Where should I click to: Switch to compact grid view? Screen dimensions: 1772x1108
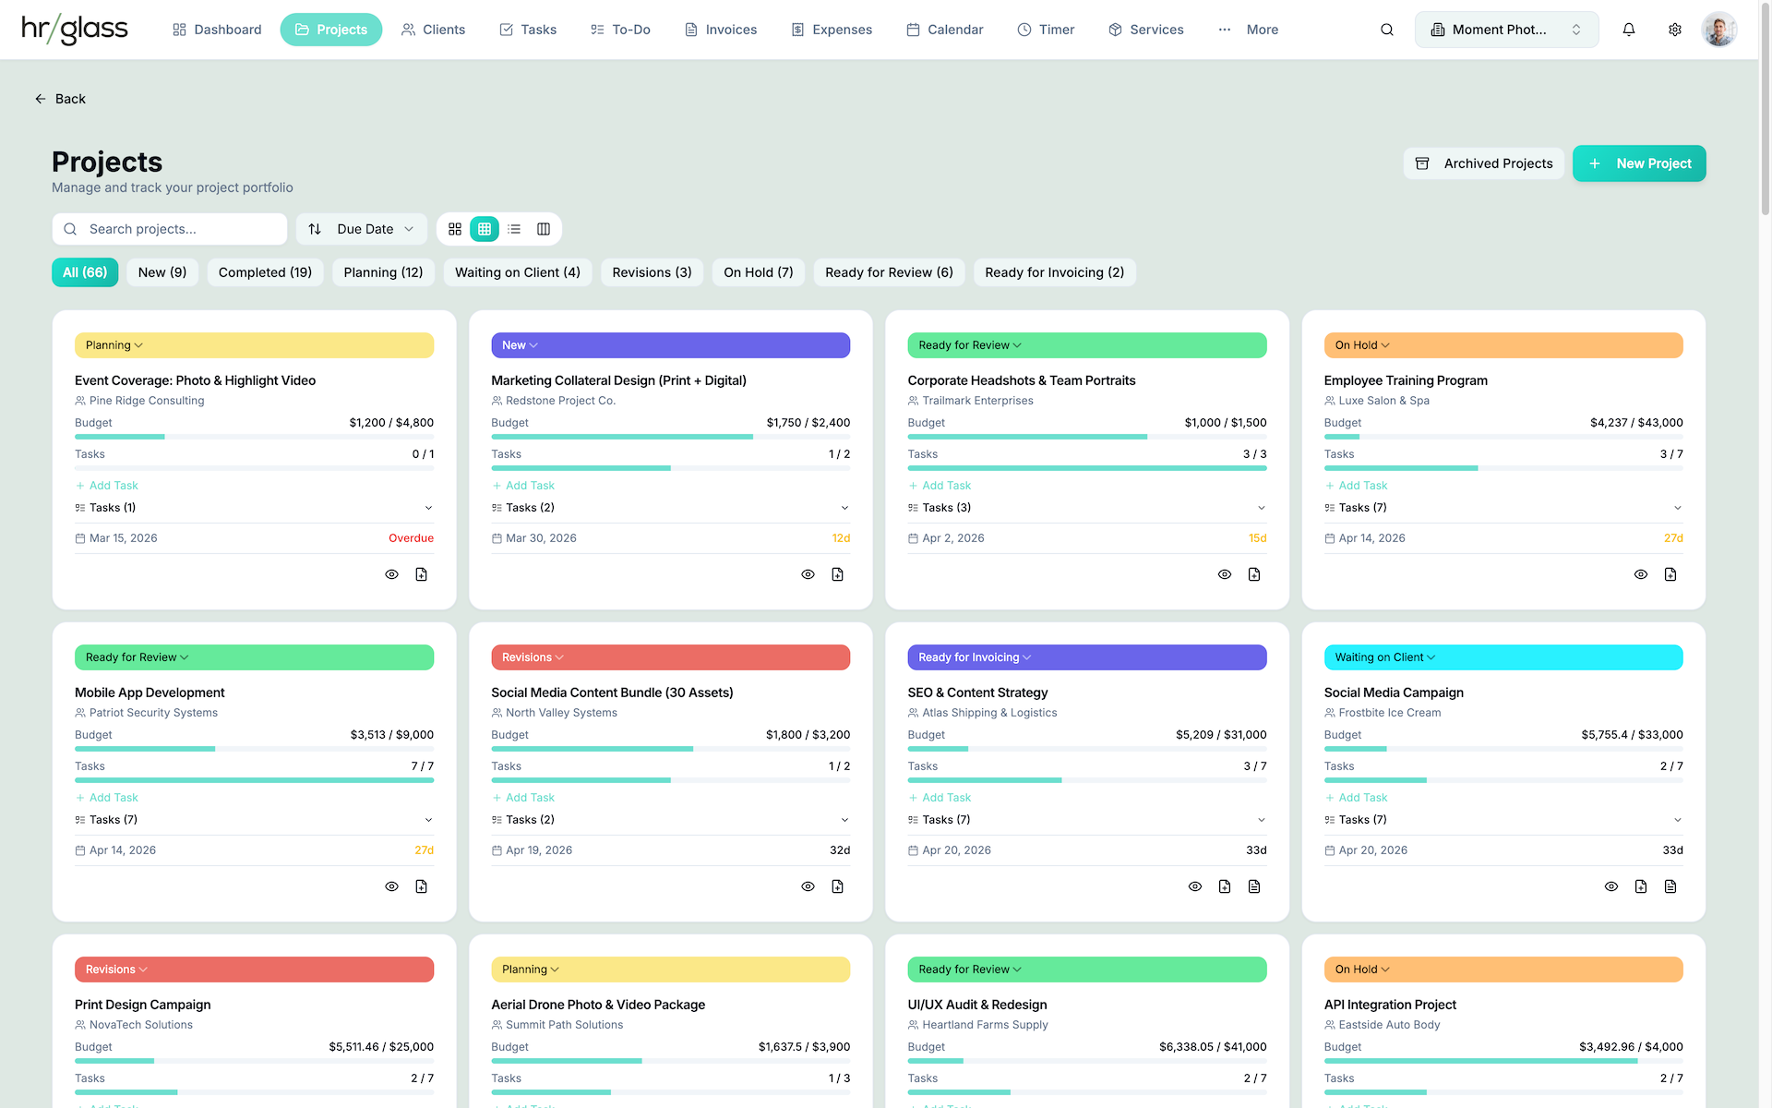pyautogui.click(x=485, y=229)
